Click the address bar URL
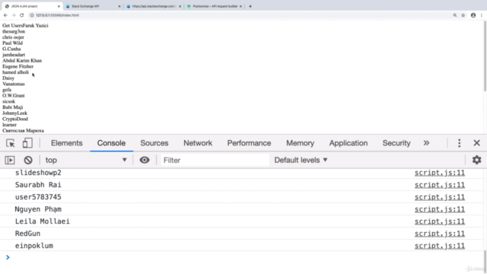This screenshot has width=487, height=274. pos(58,15)
